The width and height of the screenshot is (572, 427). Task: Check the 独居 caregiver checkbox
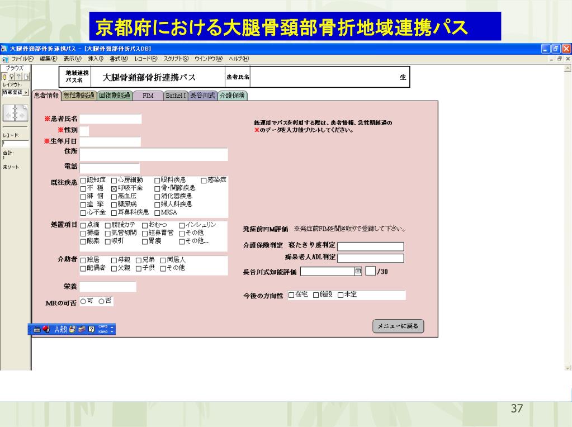(83, 260)
